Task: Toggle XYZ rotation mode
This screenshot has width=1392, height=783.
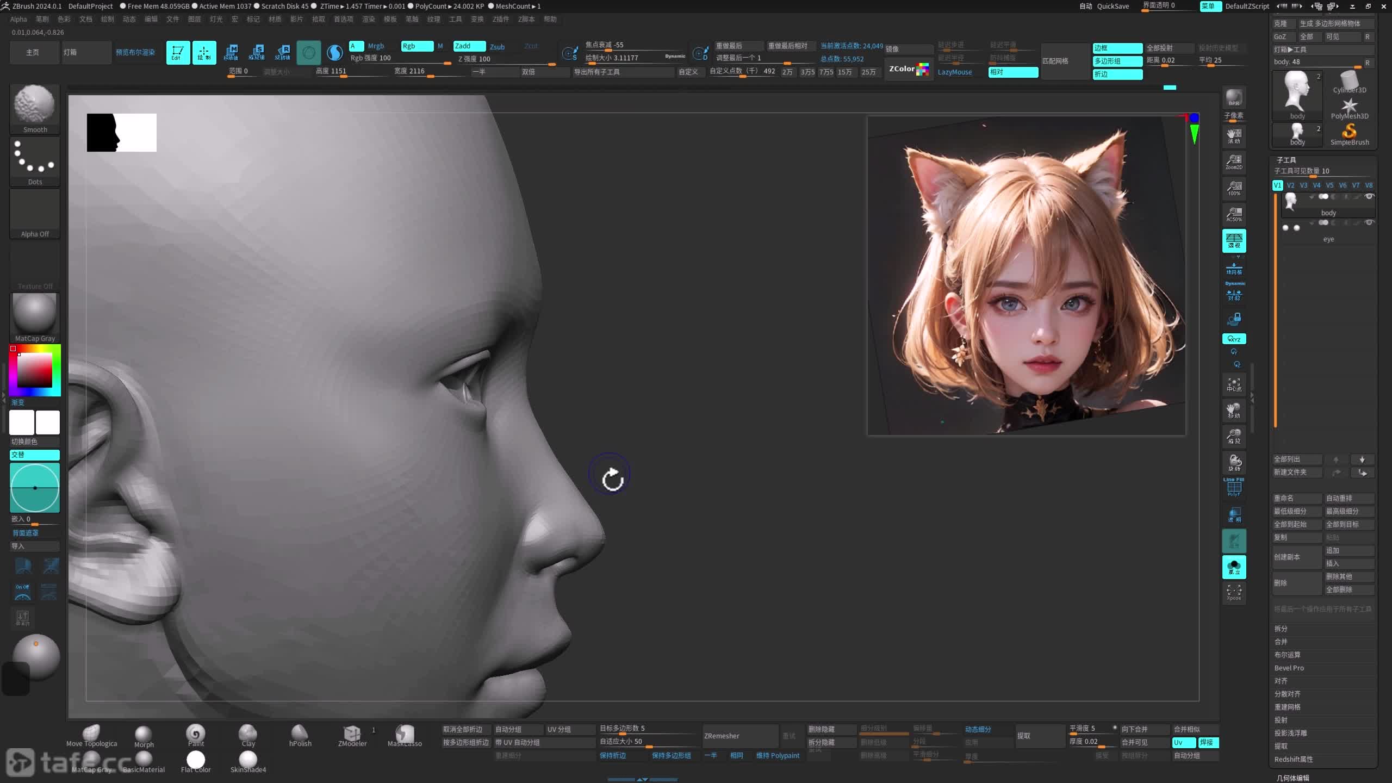Action: click(1234, 339)
